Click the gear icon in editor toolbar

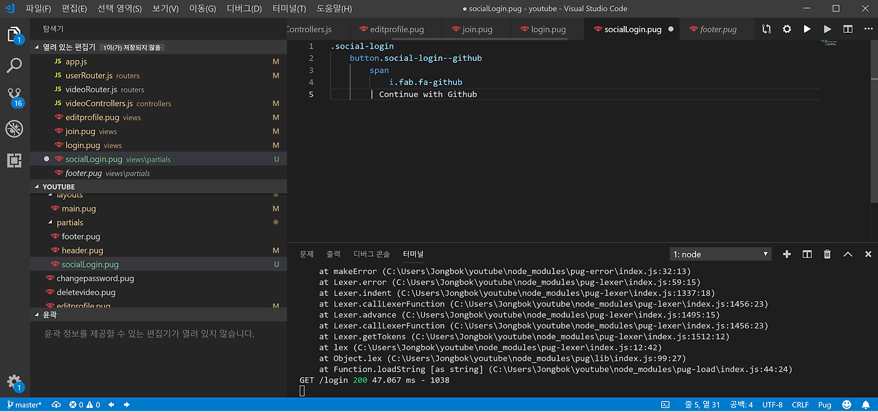click(x=787, y=29)
